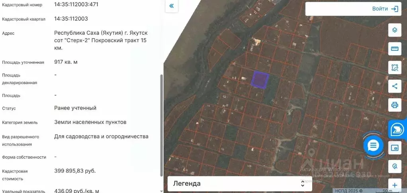Collapse the info panel with double-chevron button
Screen dimensions: 407x193
point(172,6)
